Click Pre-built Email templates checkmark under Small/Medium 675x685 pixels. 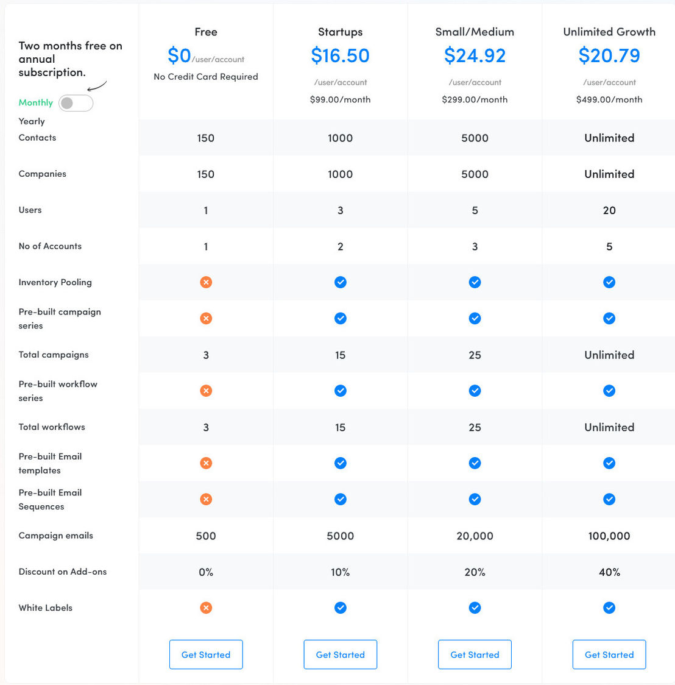(x=475, y=463)
